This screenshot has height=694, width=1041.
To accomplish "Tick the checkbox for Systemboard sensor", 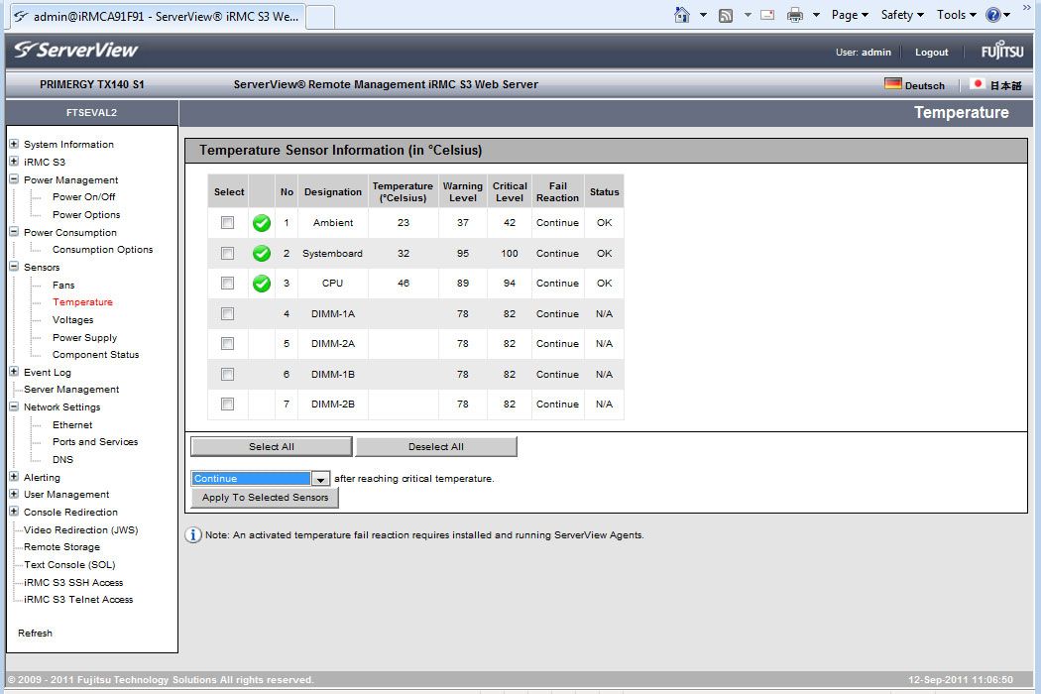I will click(227, 253).
